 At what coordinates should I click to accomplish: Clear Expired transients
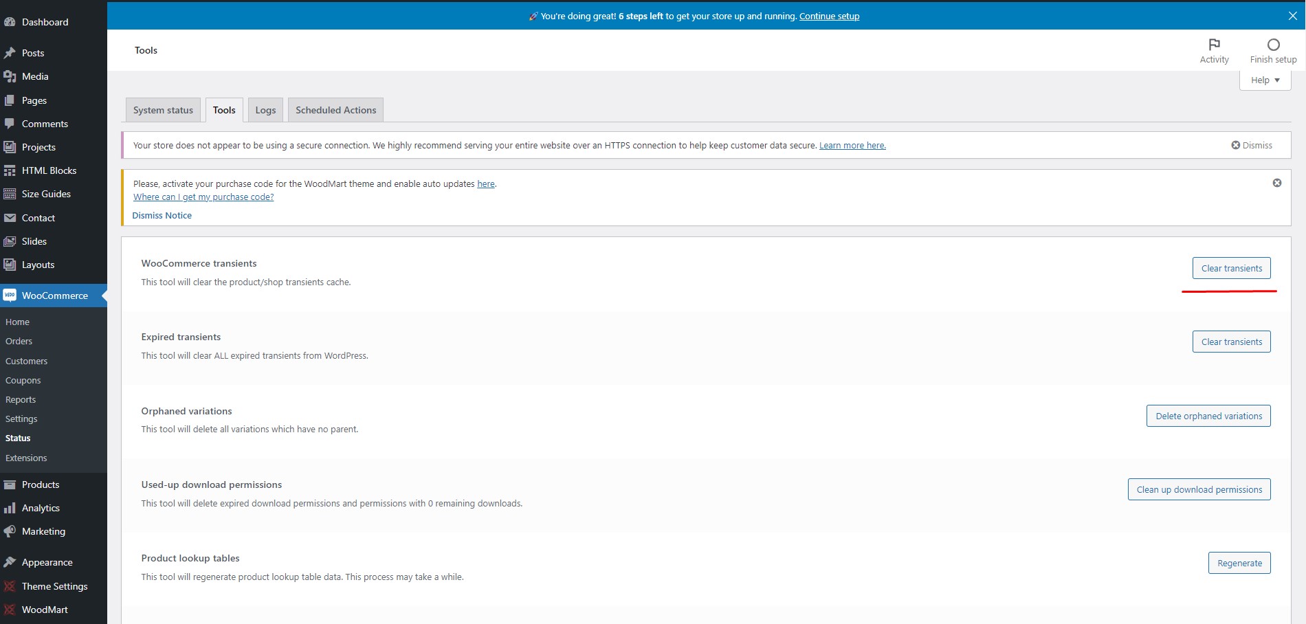(1231, 342)
